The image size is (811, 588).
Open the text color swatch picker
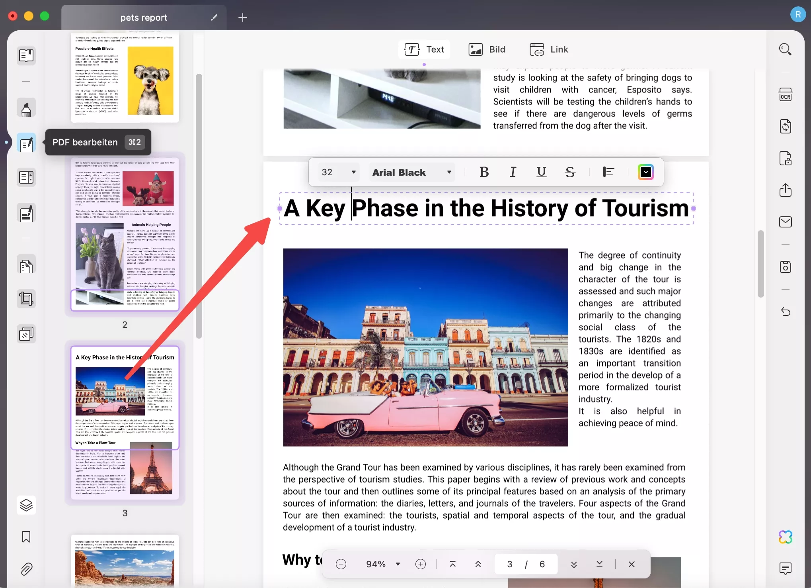(x=645, y=172)
